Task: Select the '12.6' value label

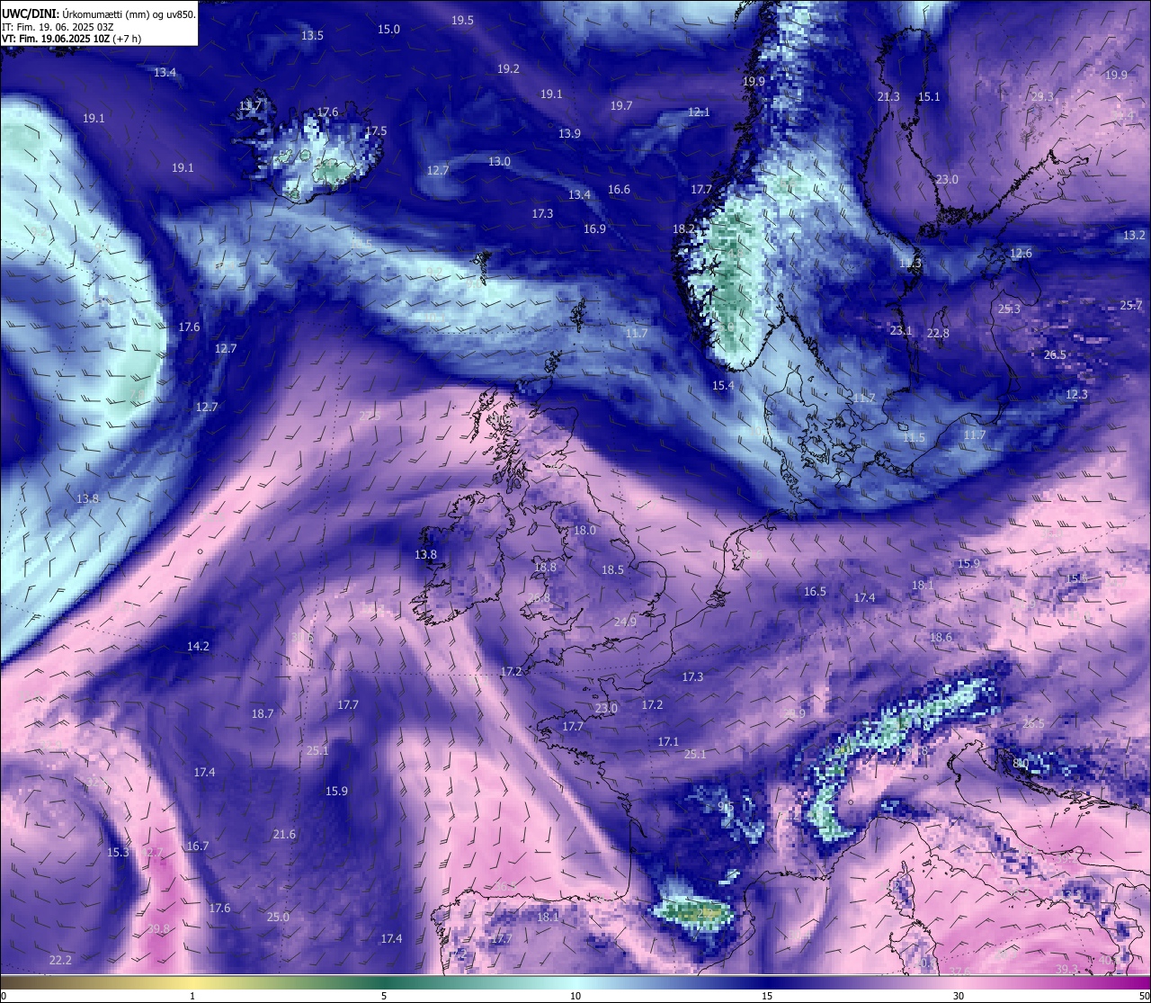Action: coord(1021,254)
